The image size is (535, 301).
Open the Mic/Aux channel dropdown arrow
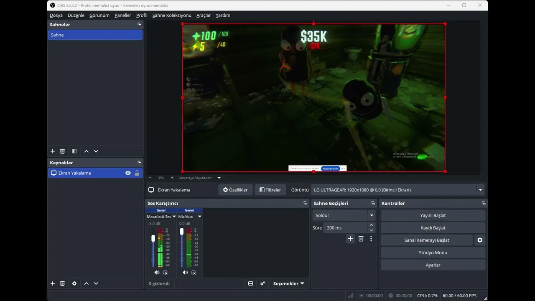point(199,217)
